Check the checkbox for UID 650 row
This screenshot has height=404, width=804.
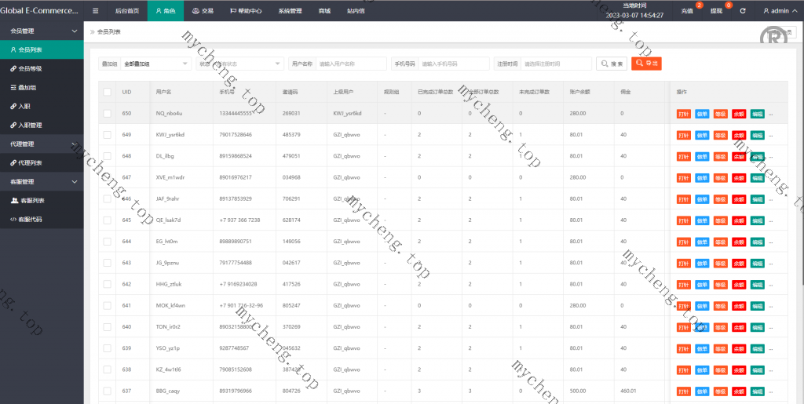108,114
